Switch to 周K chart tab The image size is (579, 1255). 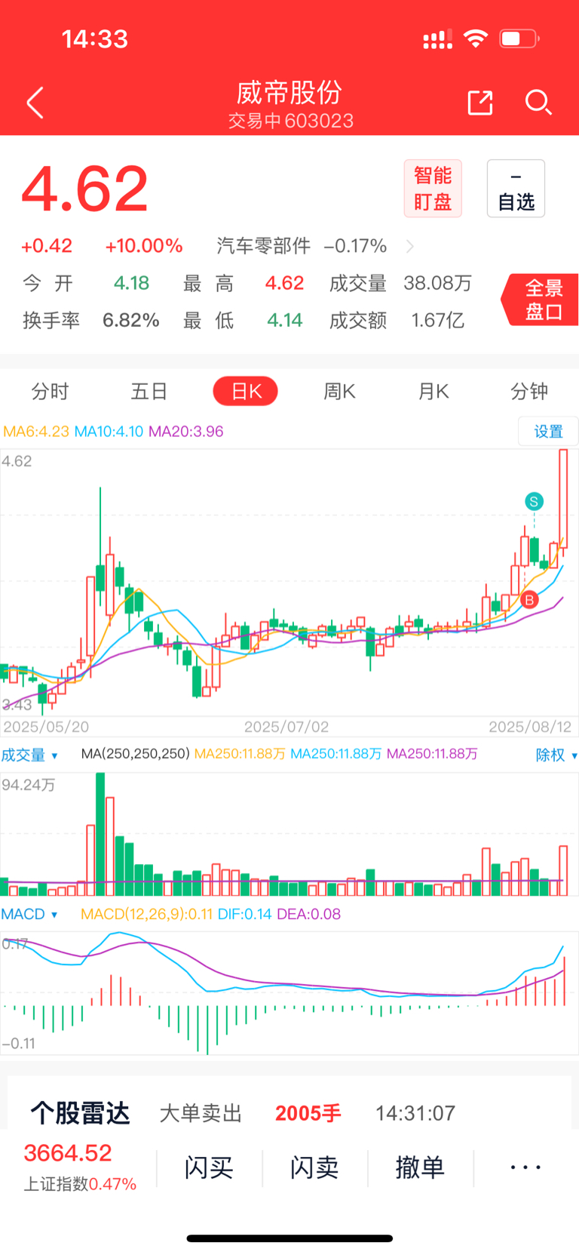tap(339, 391)
